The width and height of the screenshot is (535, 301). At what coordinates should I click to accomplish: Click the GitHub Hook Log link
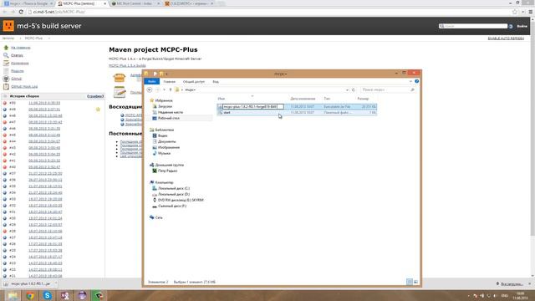click(x=24, y=87)
